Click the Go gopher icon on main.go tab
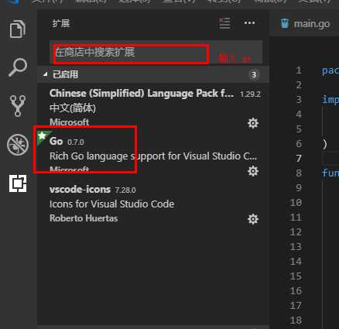Screen dimensions: 339x329 tap(285, 24)
